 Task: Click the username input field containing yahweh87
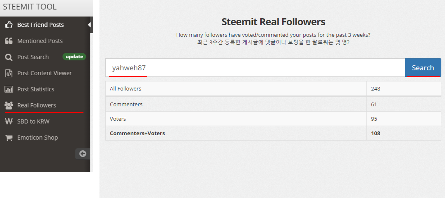[255, 68]
